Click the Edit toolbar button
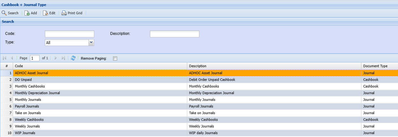Image resolution: width=398 pixels, height=137 pixels. tap(49, 13)
